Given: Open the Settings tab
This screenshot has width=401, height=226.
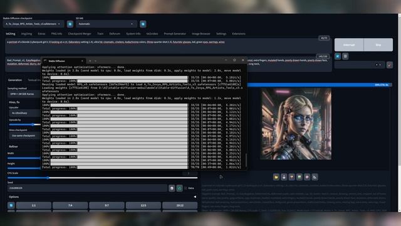Looking at the screenshot, I should (221, 33).
